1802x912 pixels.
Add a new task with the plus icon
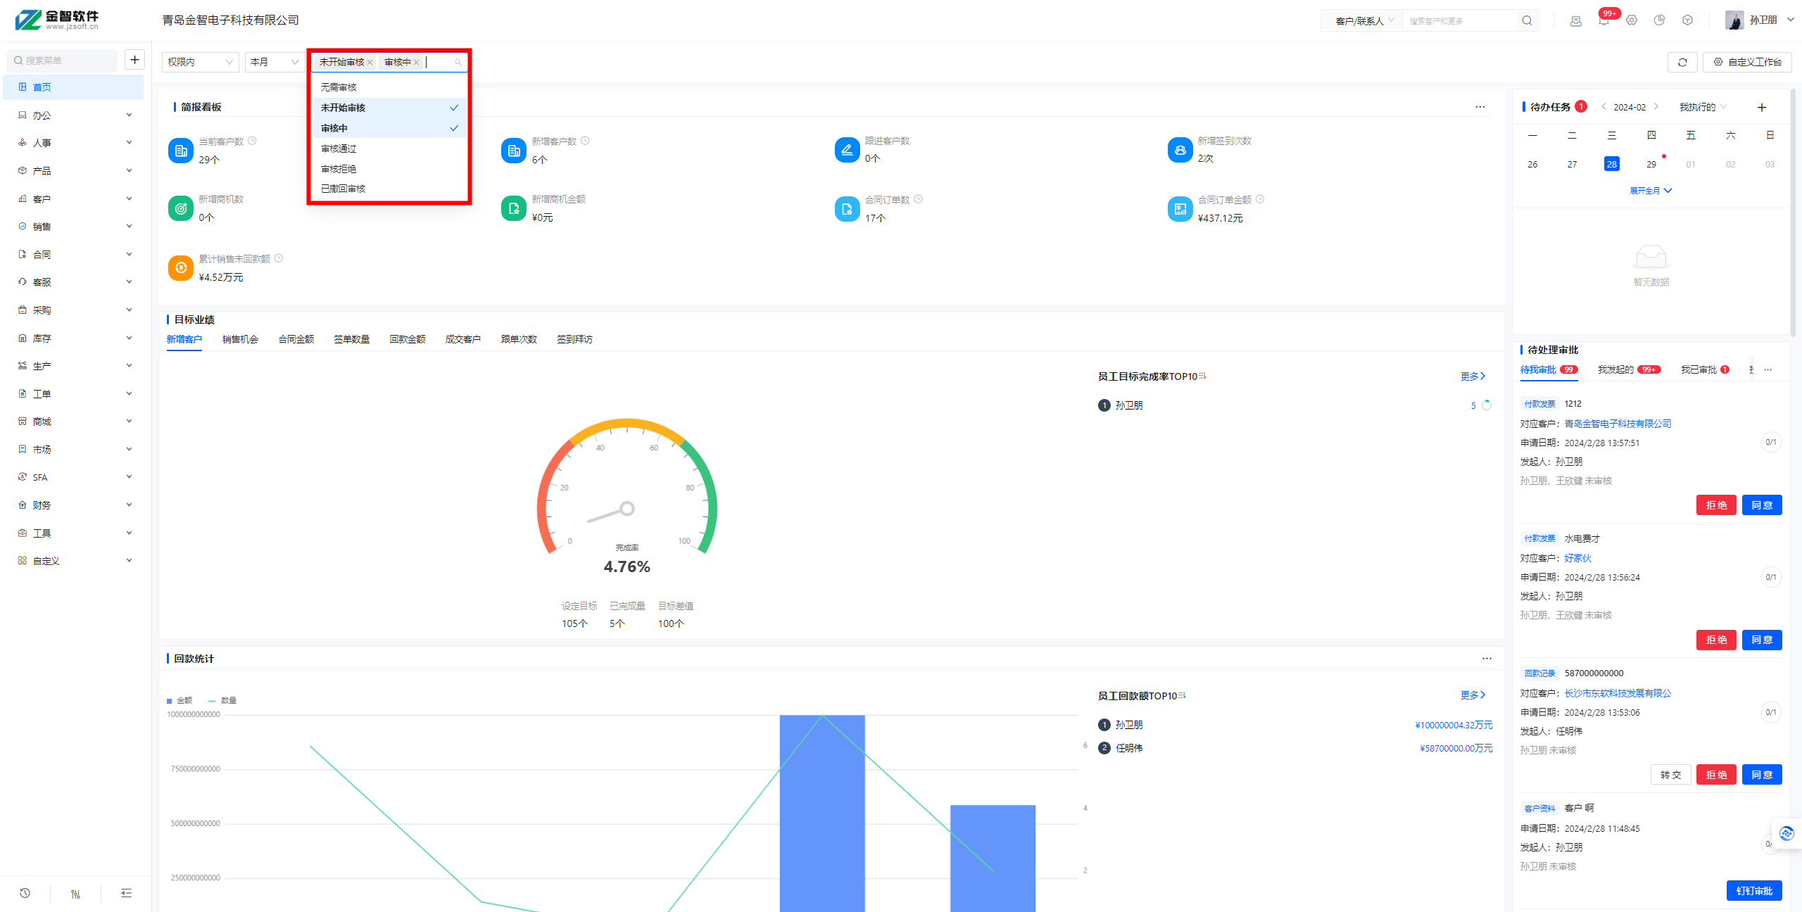1762,107
